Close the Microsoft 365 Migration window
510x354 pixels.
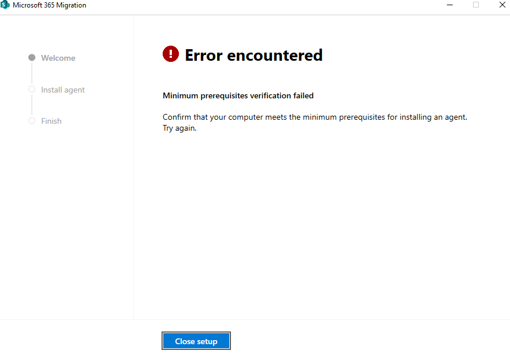pos(502,5)
